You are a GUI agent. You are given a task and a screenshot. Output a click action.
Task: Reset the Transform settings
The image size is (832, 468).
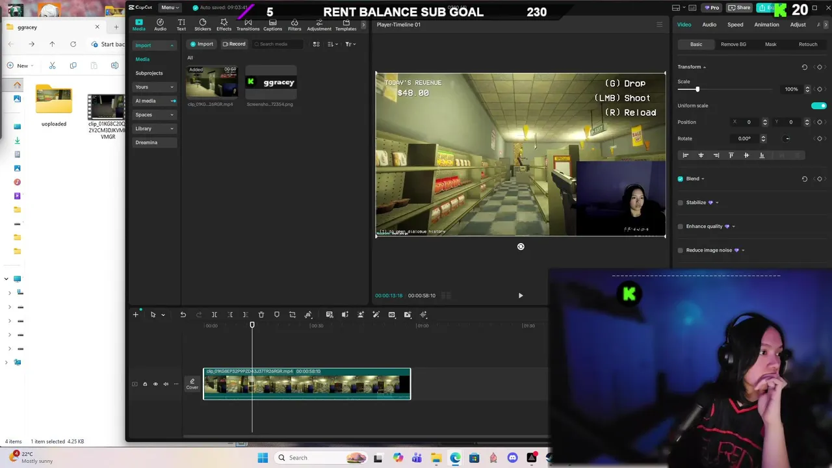click(805, 67)
